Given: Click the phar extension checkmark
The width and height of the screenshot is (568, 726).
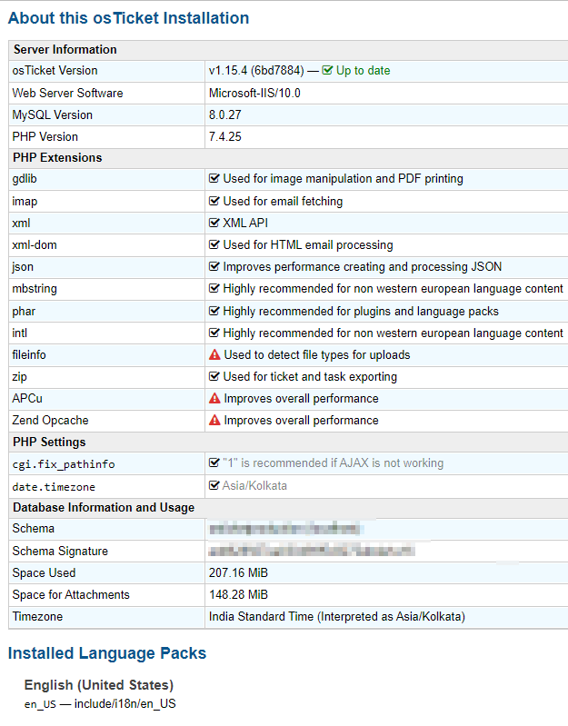Looking at the screenshot, I should tap(214, 312).
